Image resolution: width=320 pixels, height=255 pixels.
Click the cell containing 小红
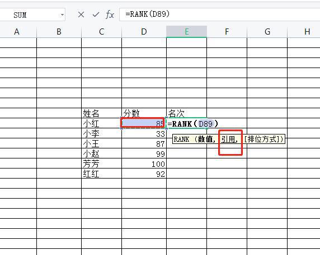point(101,123)
